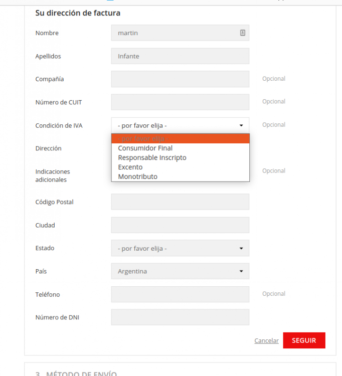This screenshot has height=376, width=342.
Task: Click the Teléfono input field
Action: (x=180, y=294)
